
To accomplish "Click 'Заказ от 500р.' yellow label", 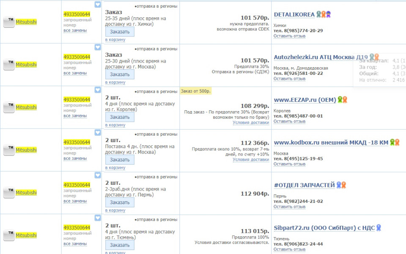I will (x=196, y=91).
